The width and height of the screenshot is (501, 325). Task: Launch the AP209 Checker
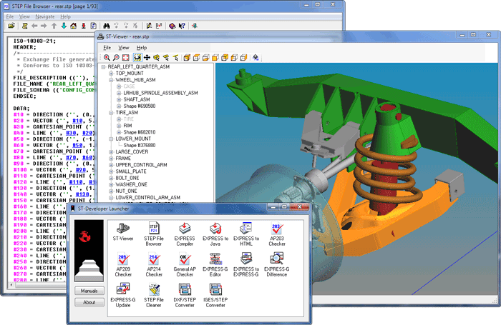[x=123, y=264]
